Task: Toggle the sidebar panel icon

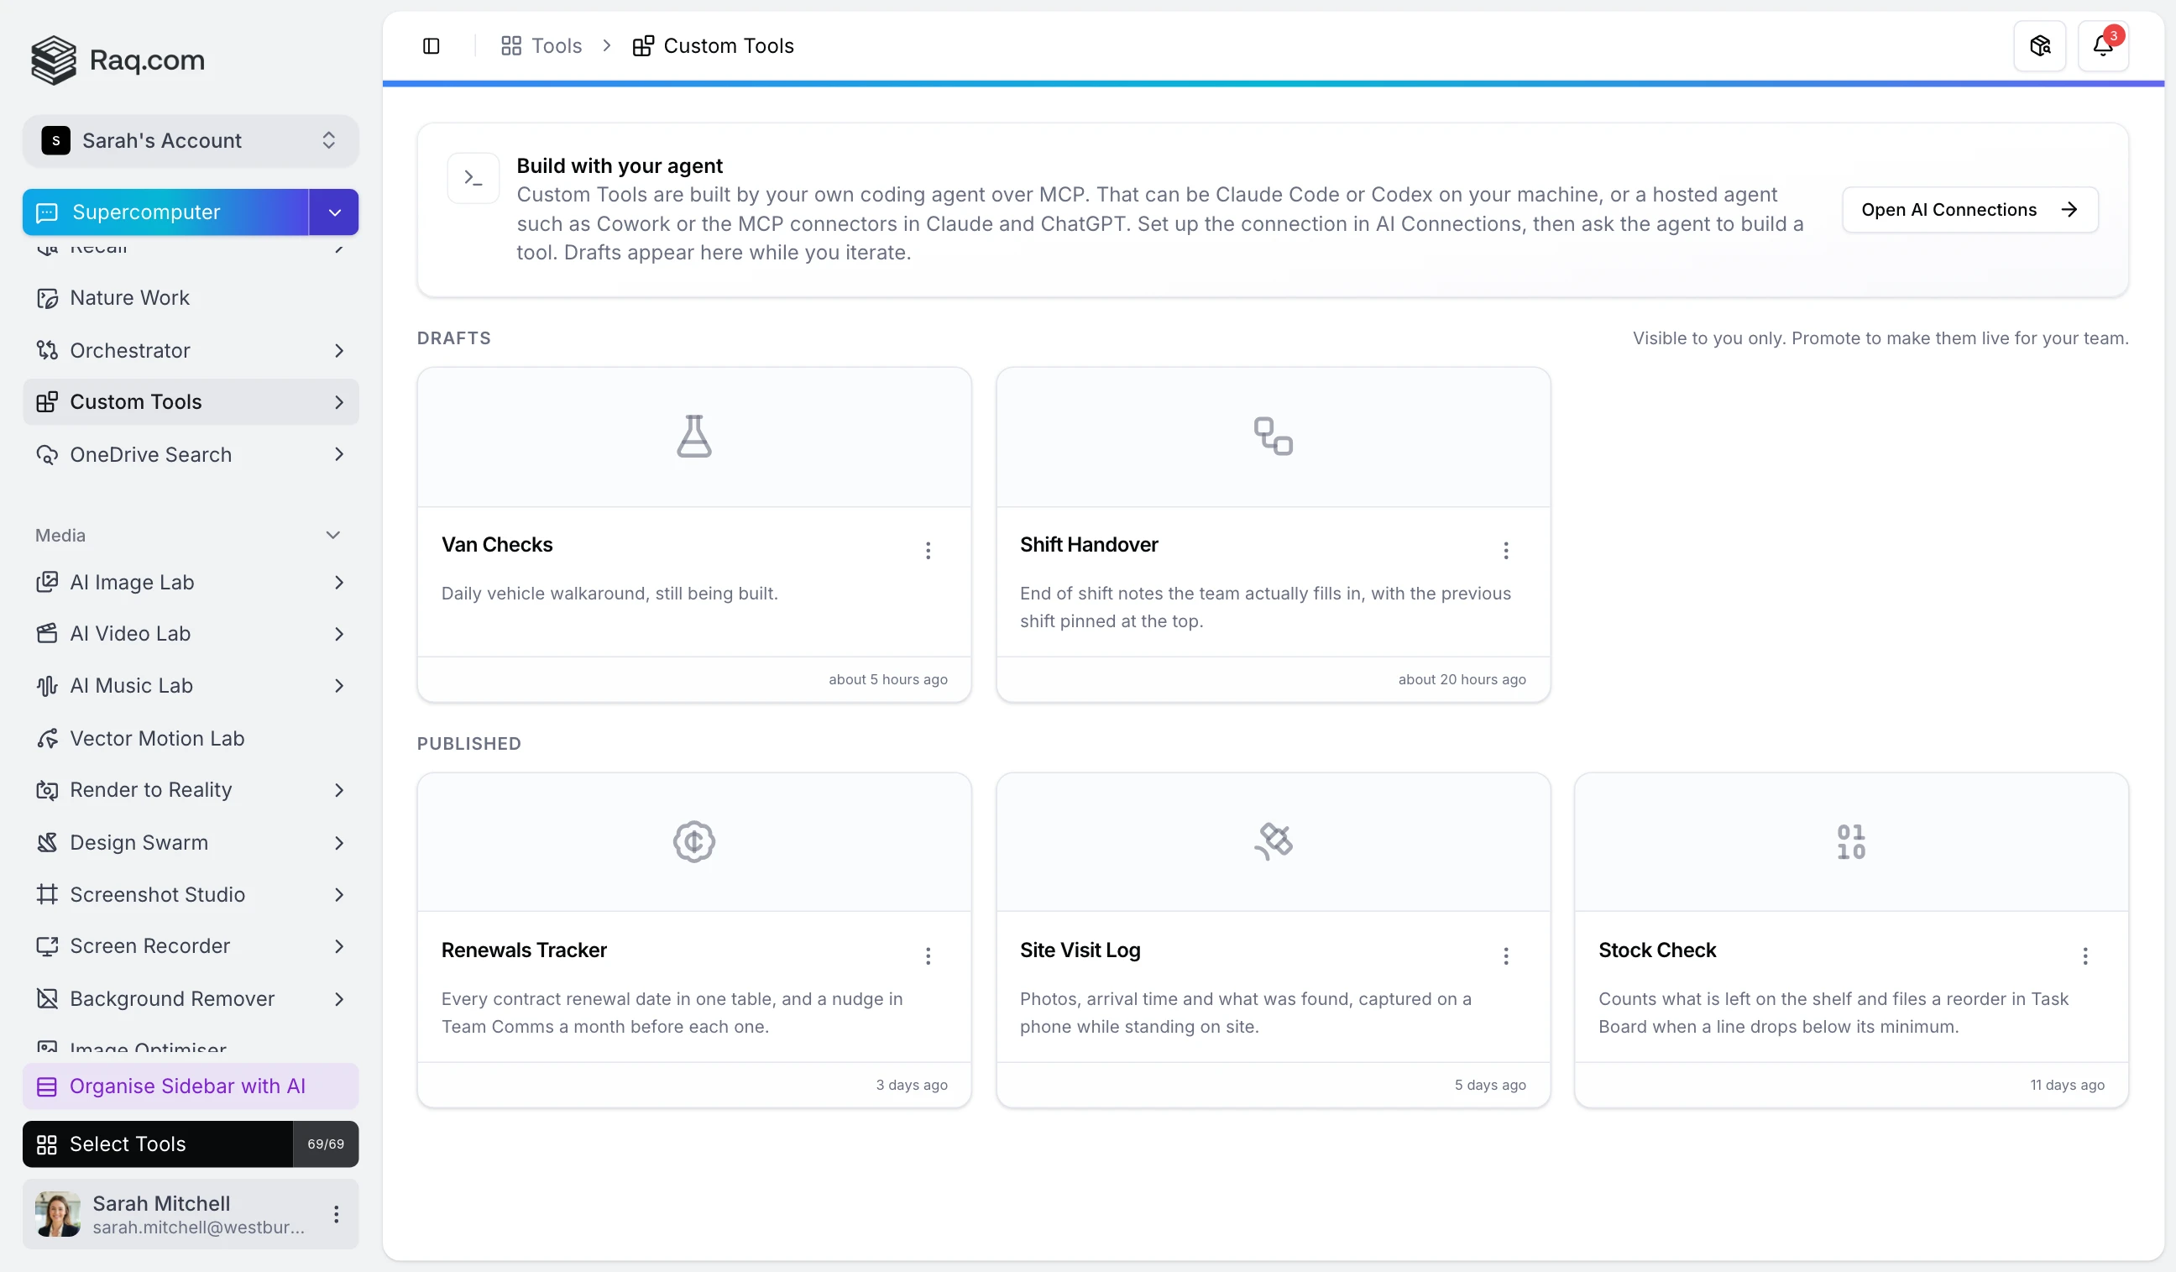Action: [x=431, y=46]
